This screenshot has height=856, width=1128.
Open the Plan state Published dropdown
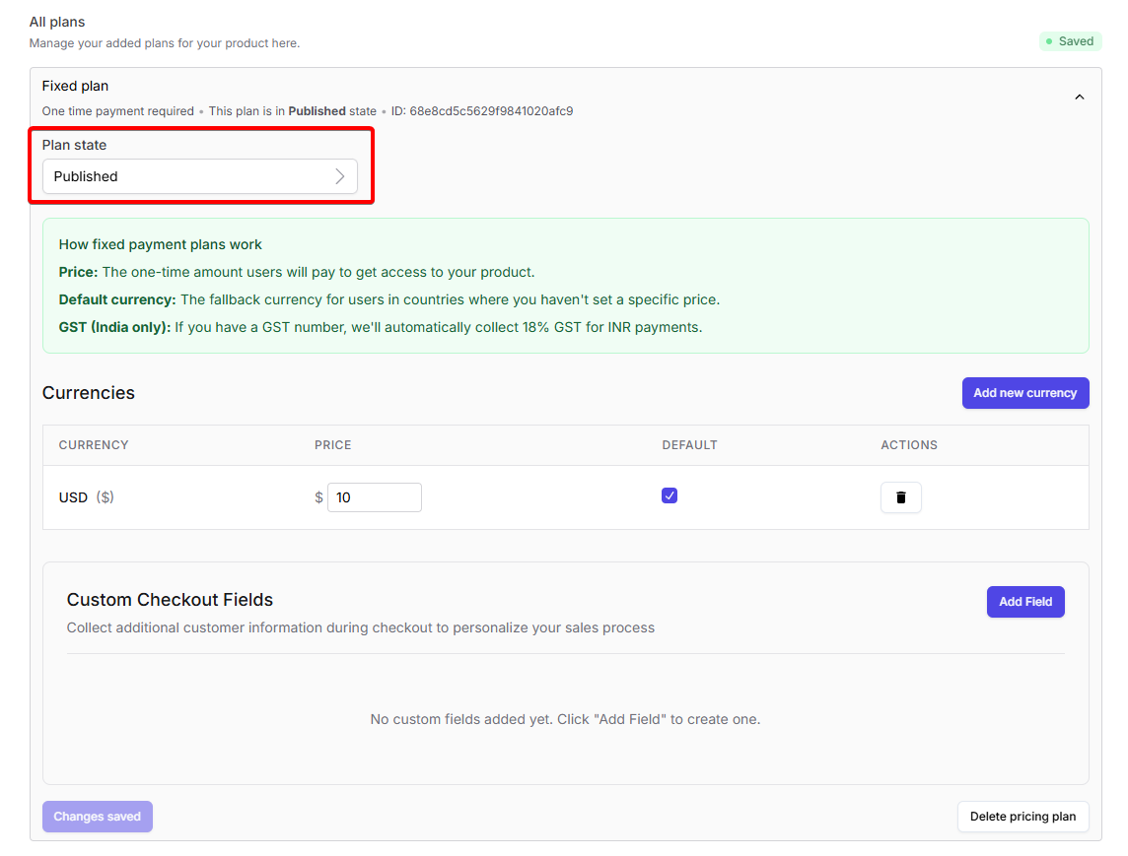click(x=199, y=176)
